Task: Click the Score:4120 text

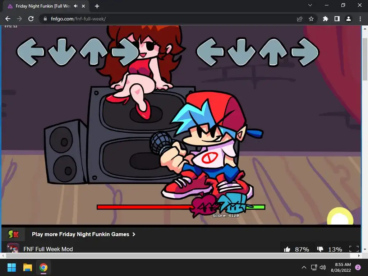Action: pos(226,216)
